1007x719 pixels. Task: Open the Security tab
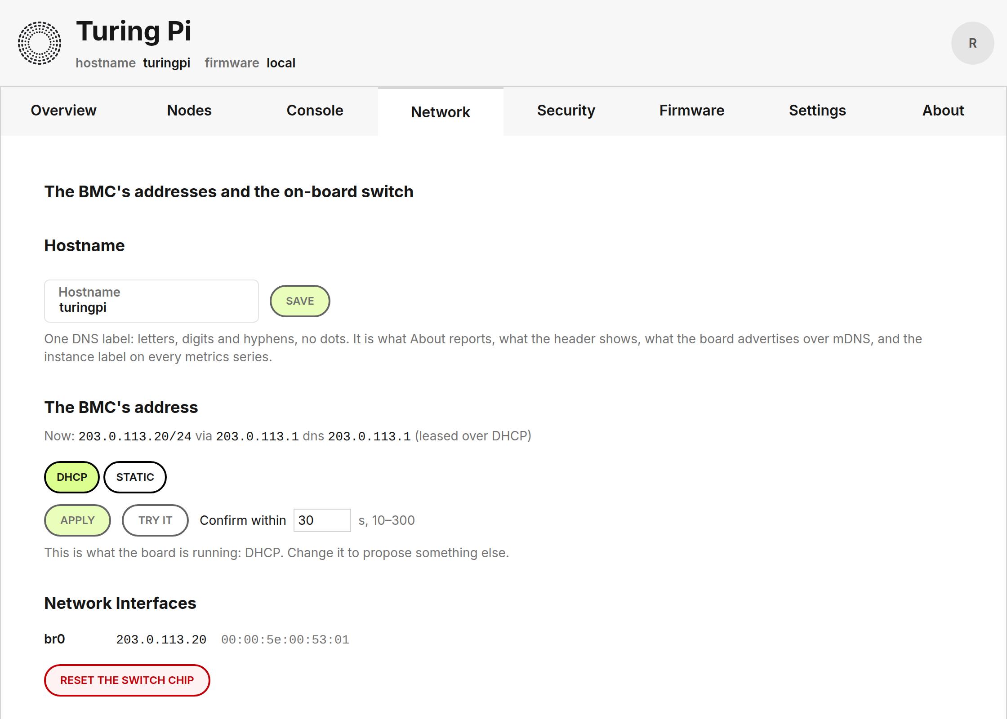click(x=566, y=111)
